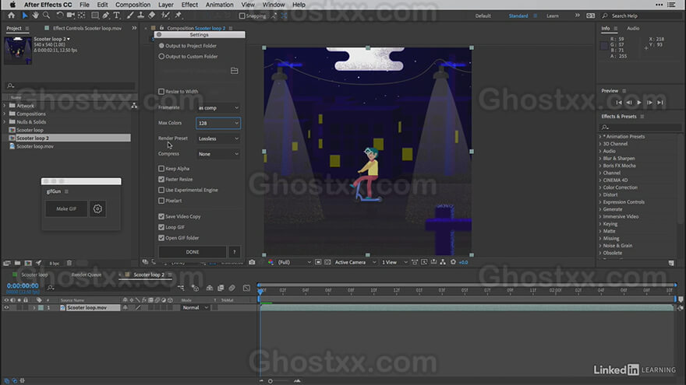
Task: Play the preview
Action: coord(639,103)
